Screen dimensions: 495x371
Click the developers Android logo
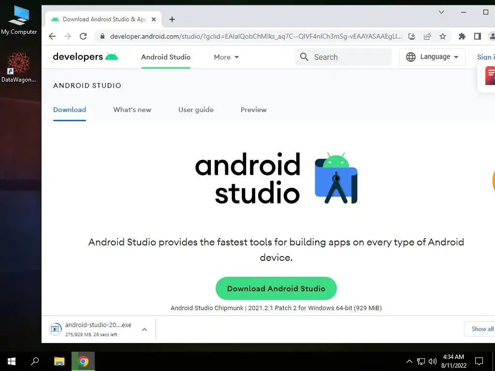pyautogui.click(x=85, y=57)
